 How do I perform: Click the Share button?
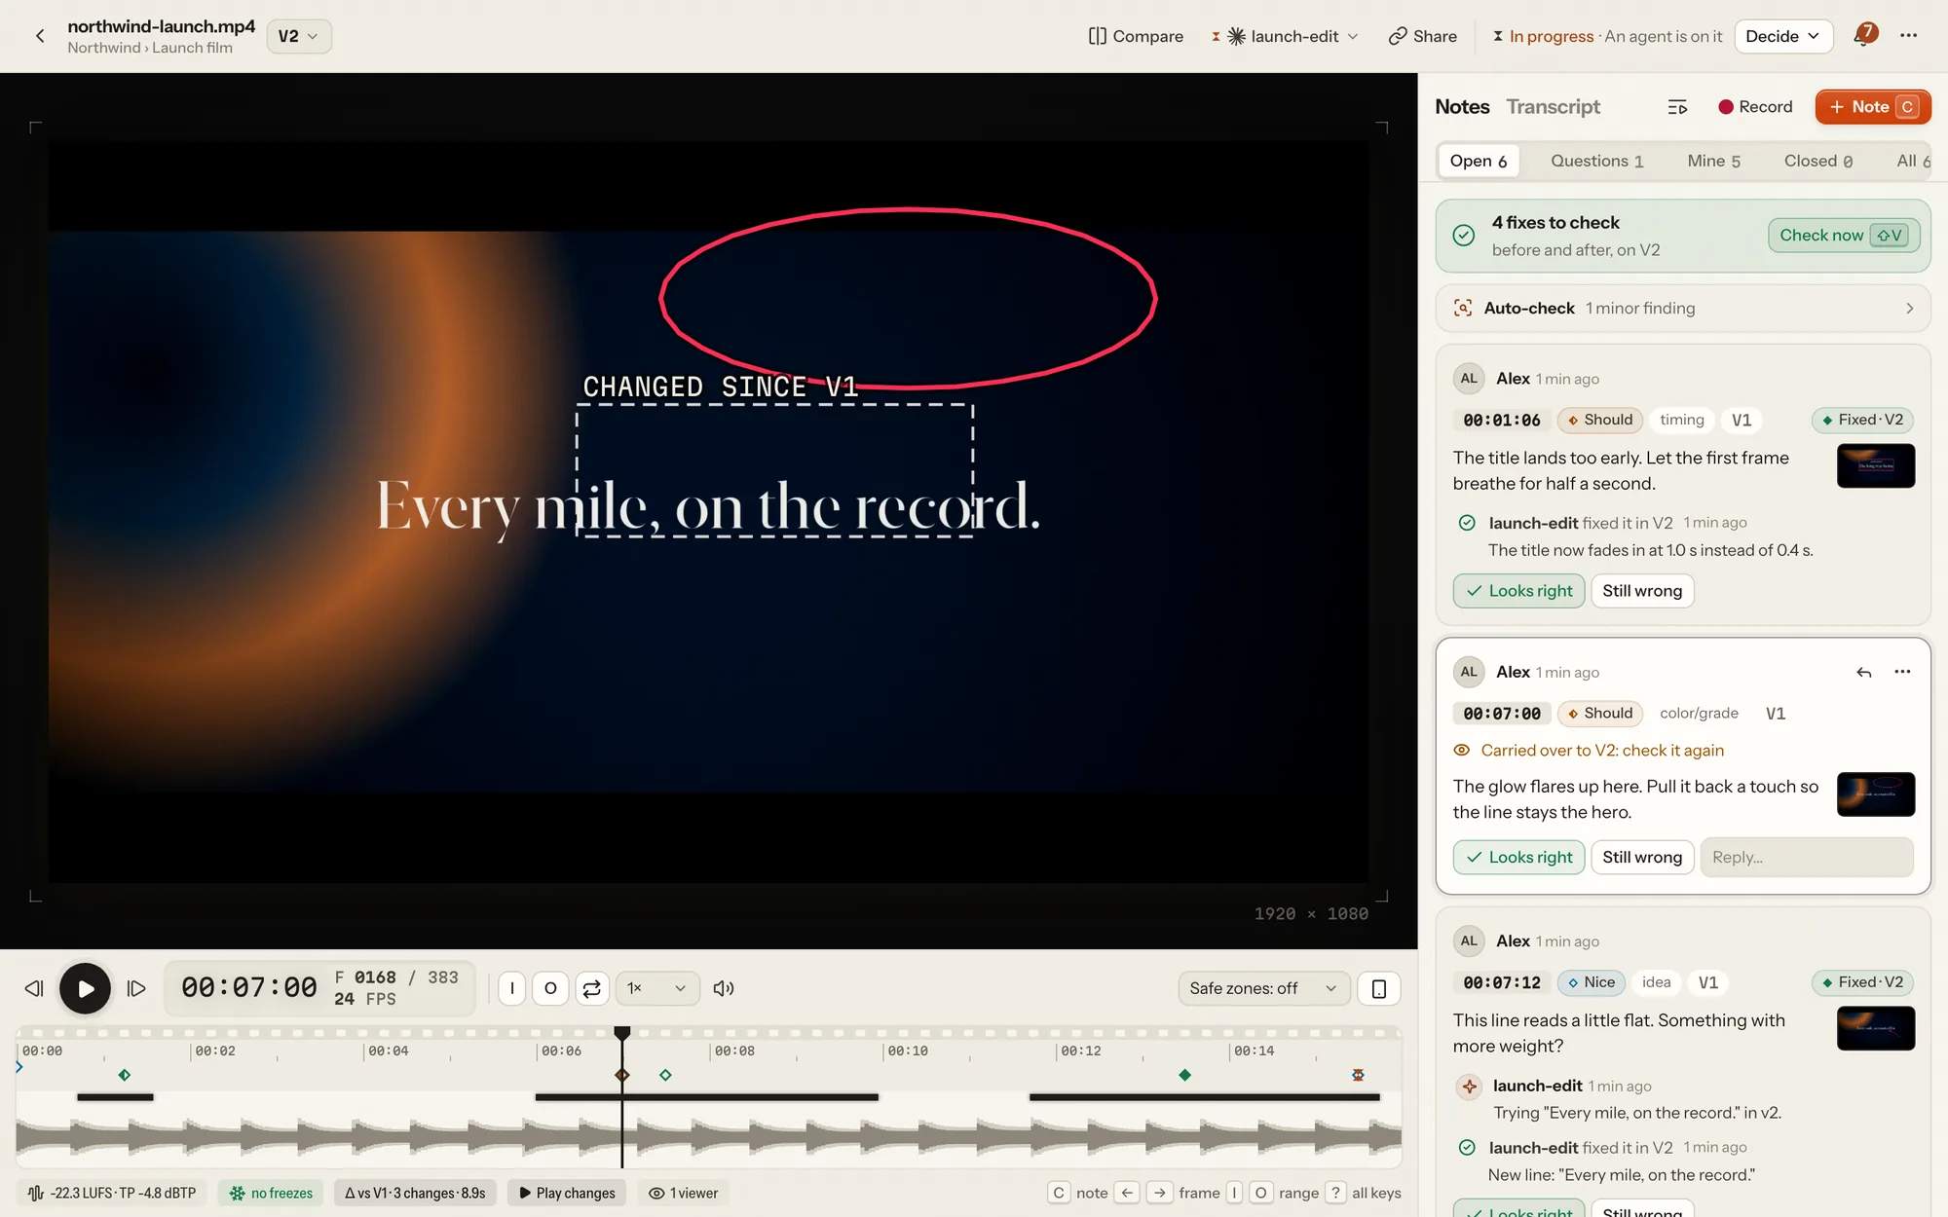tap(1423, 36)
